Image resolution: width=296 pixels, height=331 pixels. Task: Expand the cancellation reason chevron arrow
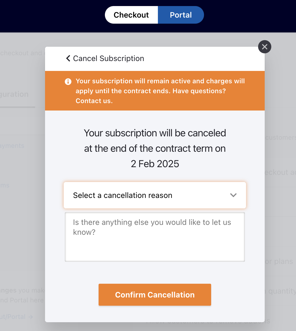pyautogui.click(x=233, y=195)
